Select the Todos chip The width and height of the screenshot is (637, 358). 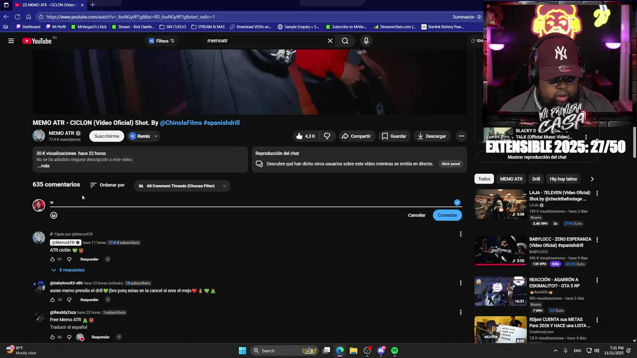(484, 179)
